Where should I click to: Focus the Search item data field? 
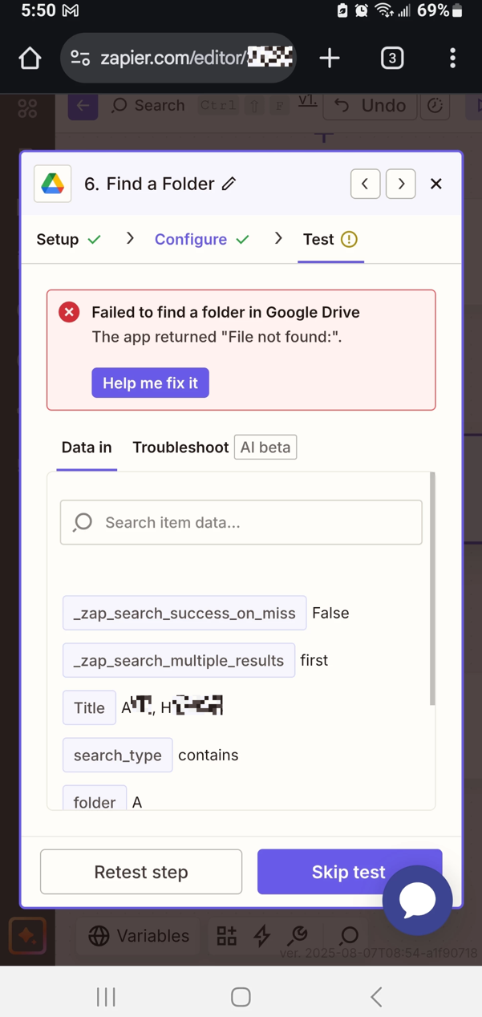click(241, 522)
